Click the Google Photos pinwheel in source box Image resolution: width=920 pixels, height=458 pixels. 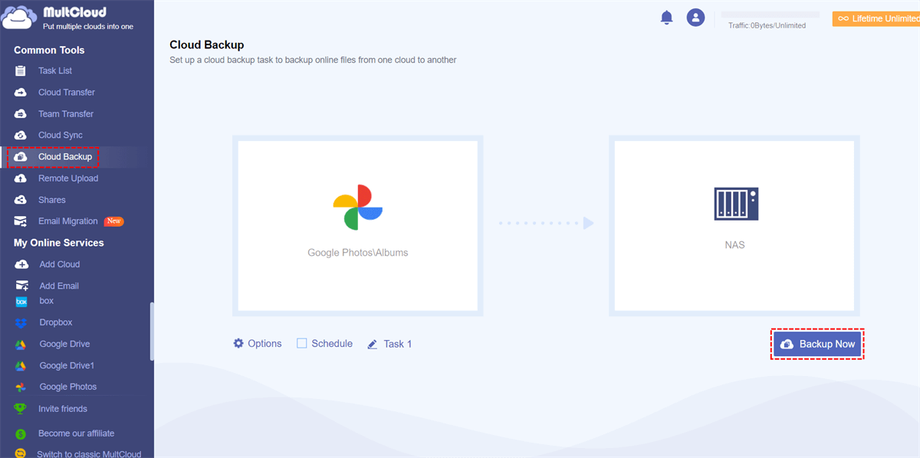[x=357, y=208]
